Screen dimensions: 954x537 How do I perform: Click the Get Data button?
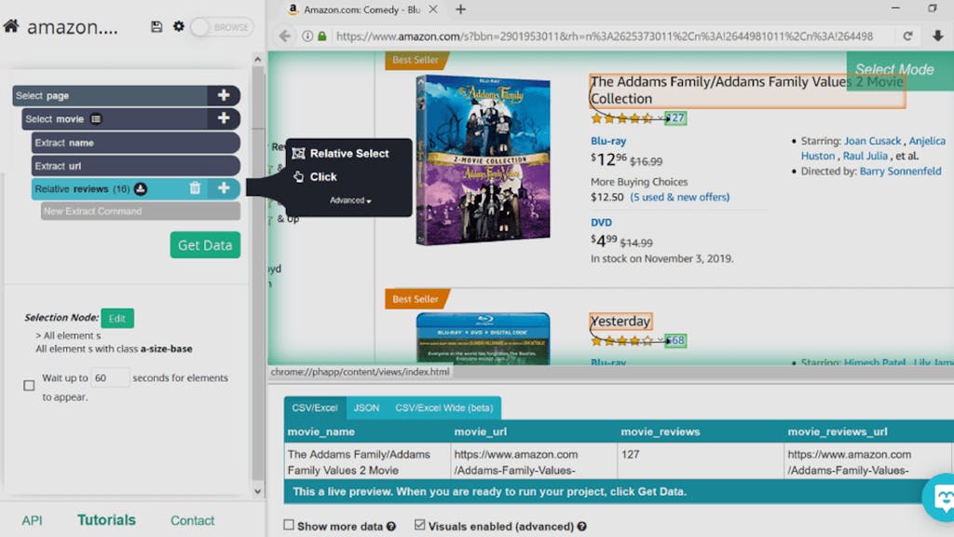[205, 245]
